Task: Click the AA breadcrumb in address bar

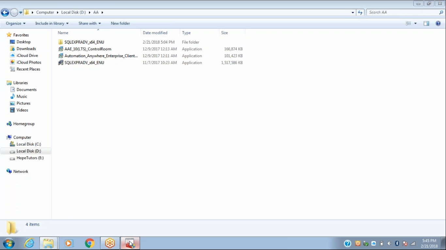Action: 96,12
